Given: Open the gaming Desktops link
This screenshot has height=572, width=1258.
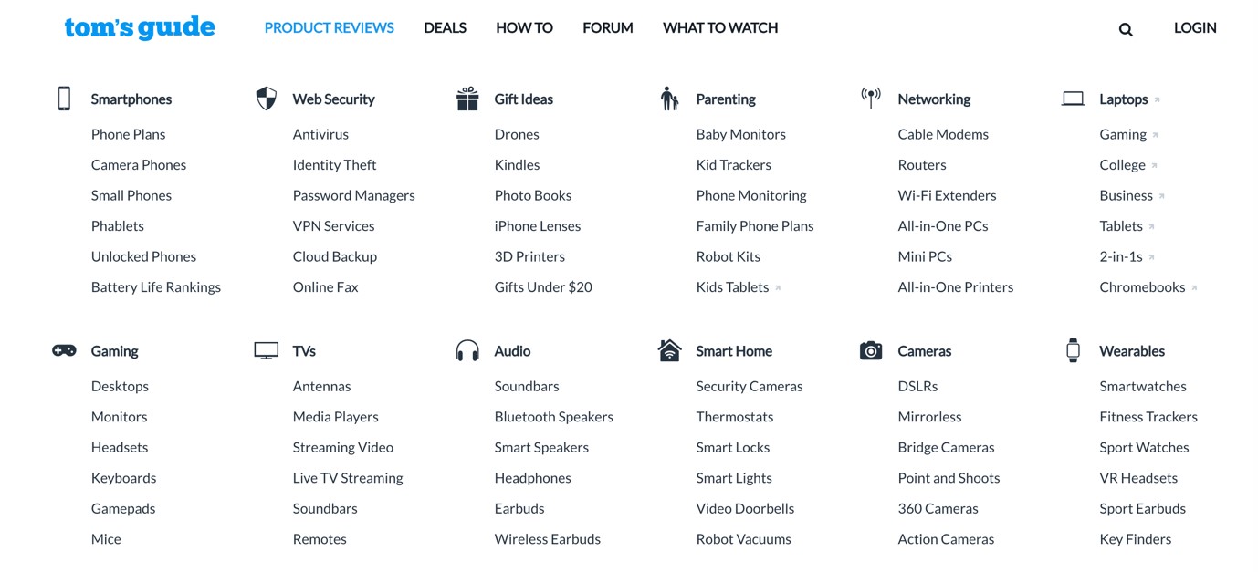Looking at the screenshot, I should (x=121, y=386).
